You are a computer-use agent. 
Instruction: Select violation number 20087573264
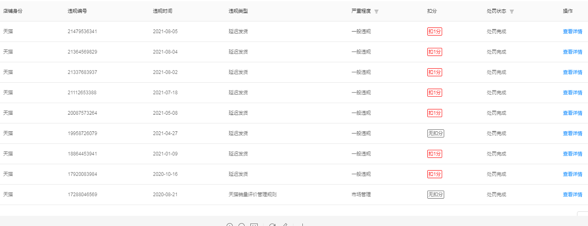tap(82, 113)
